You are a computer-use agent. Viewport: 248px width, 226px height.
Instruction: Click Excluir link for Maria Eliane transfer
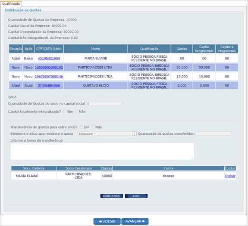230,176
